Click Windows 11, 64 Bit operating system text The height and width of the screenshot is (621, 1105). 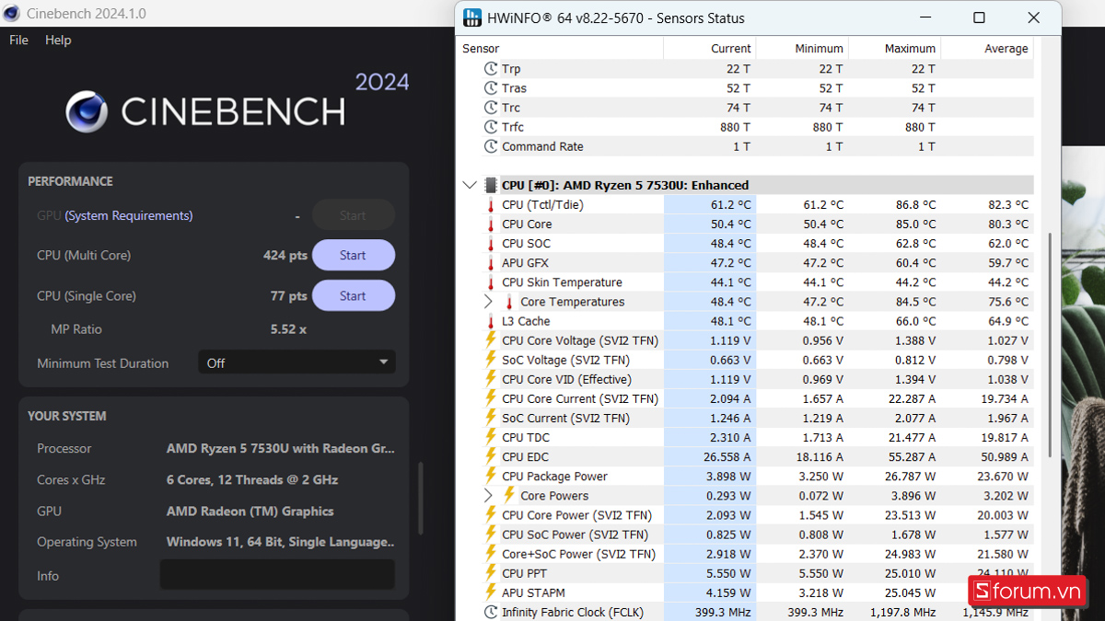[x=281, y=542]
